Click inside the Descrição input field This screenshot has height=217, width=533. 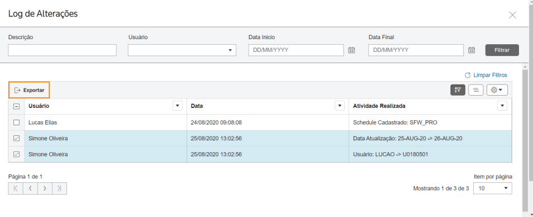pyautogui.click(x=62, y=50)
